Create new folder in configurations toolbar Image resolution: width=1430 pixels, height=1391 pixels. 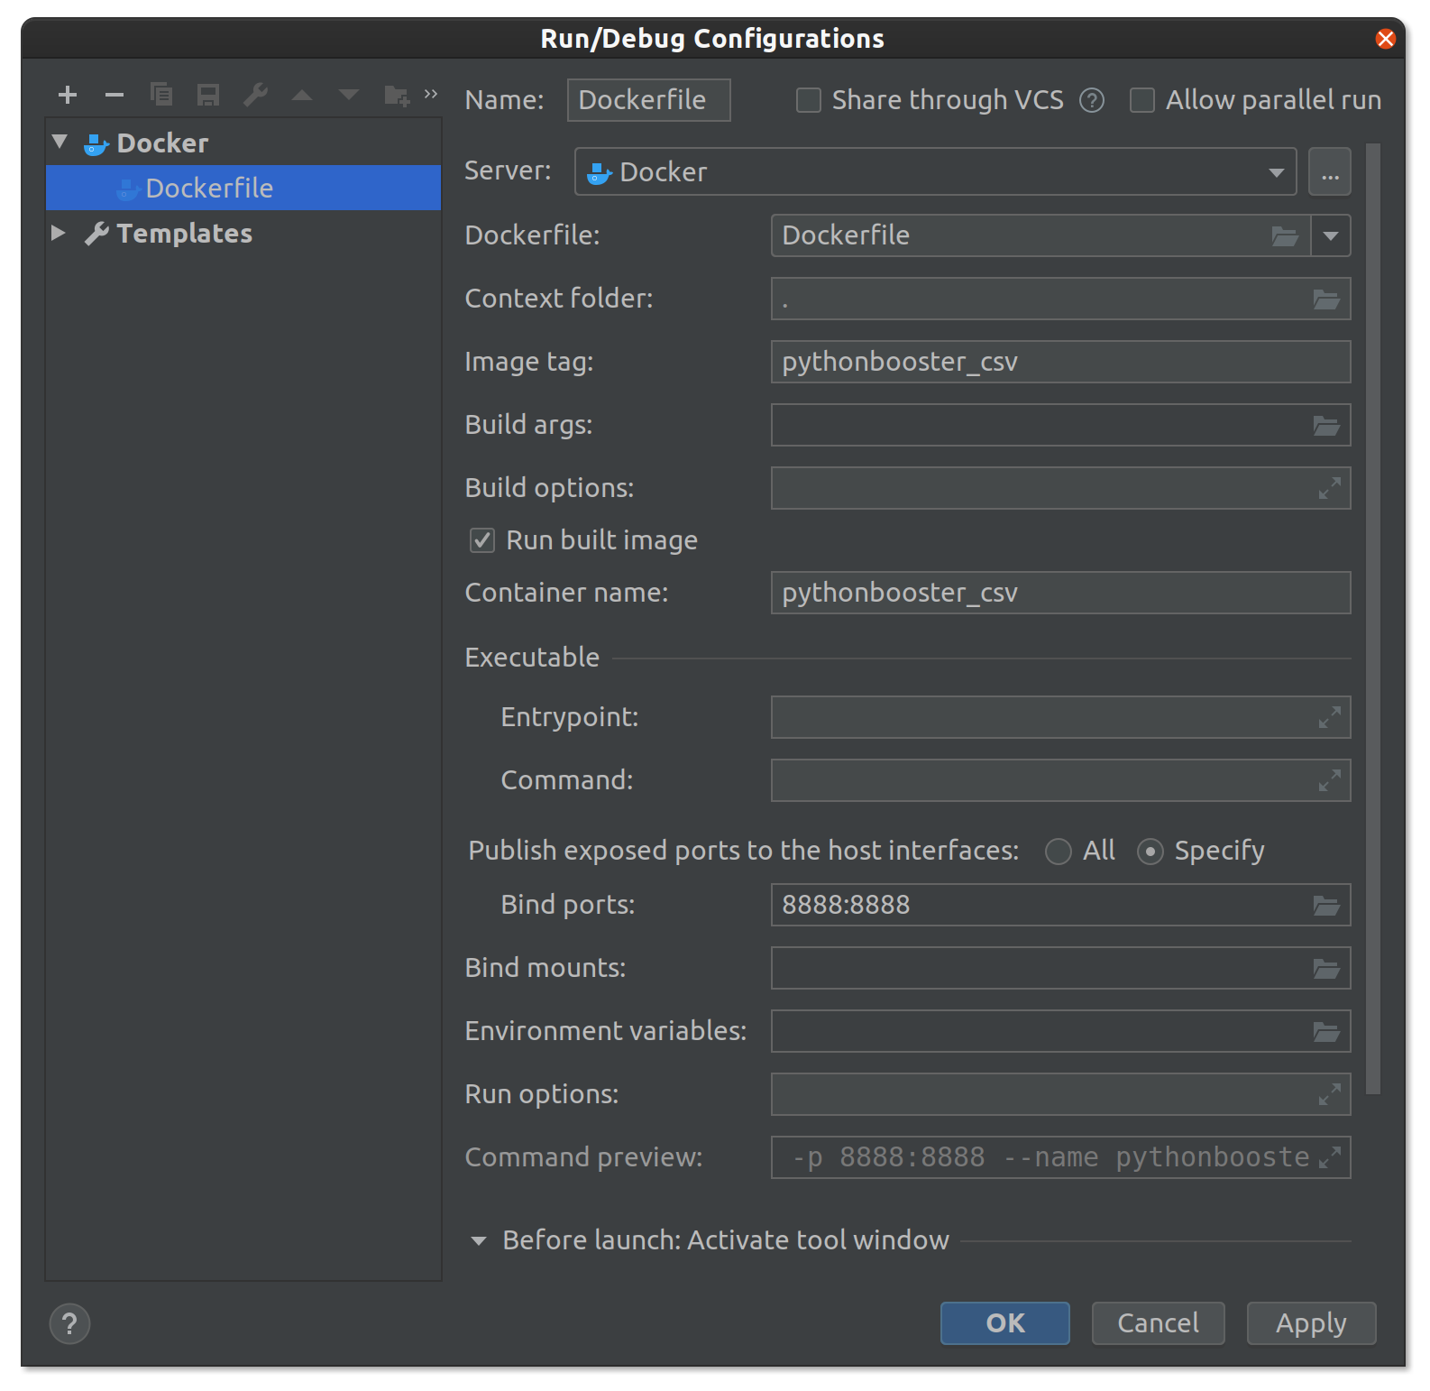tap(397, 95)
